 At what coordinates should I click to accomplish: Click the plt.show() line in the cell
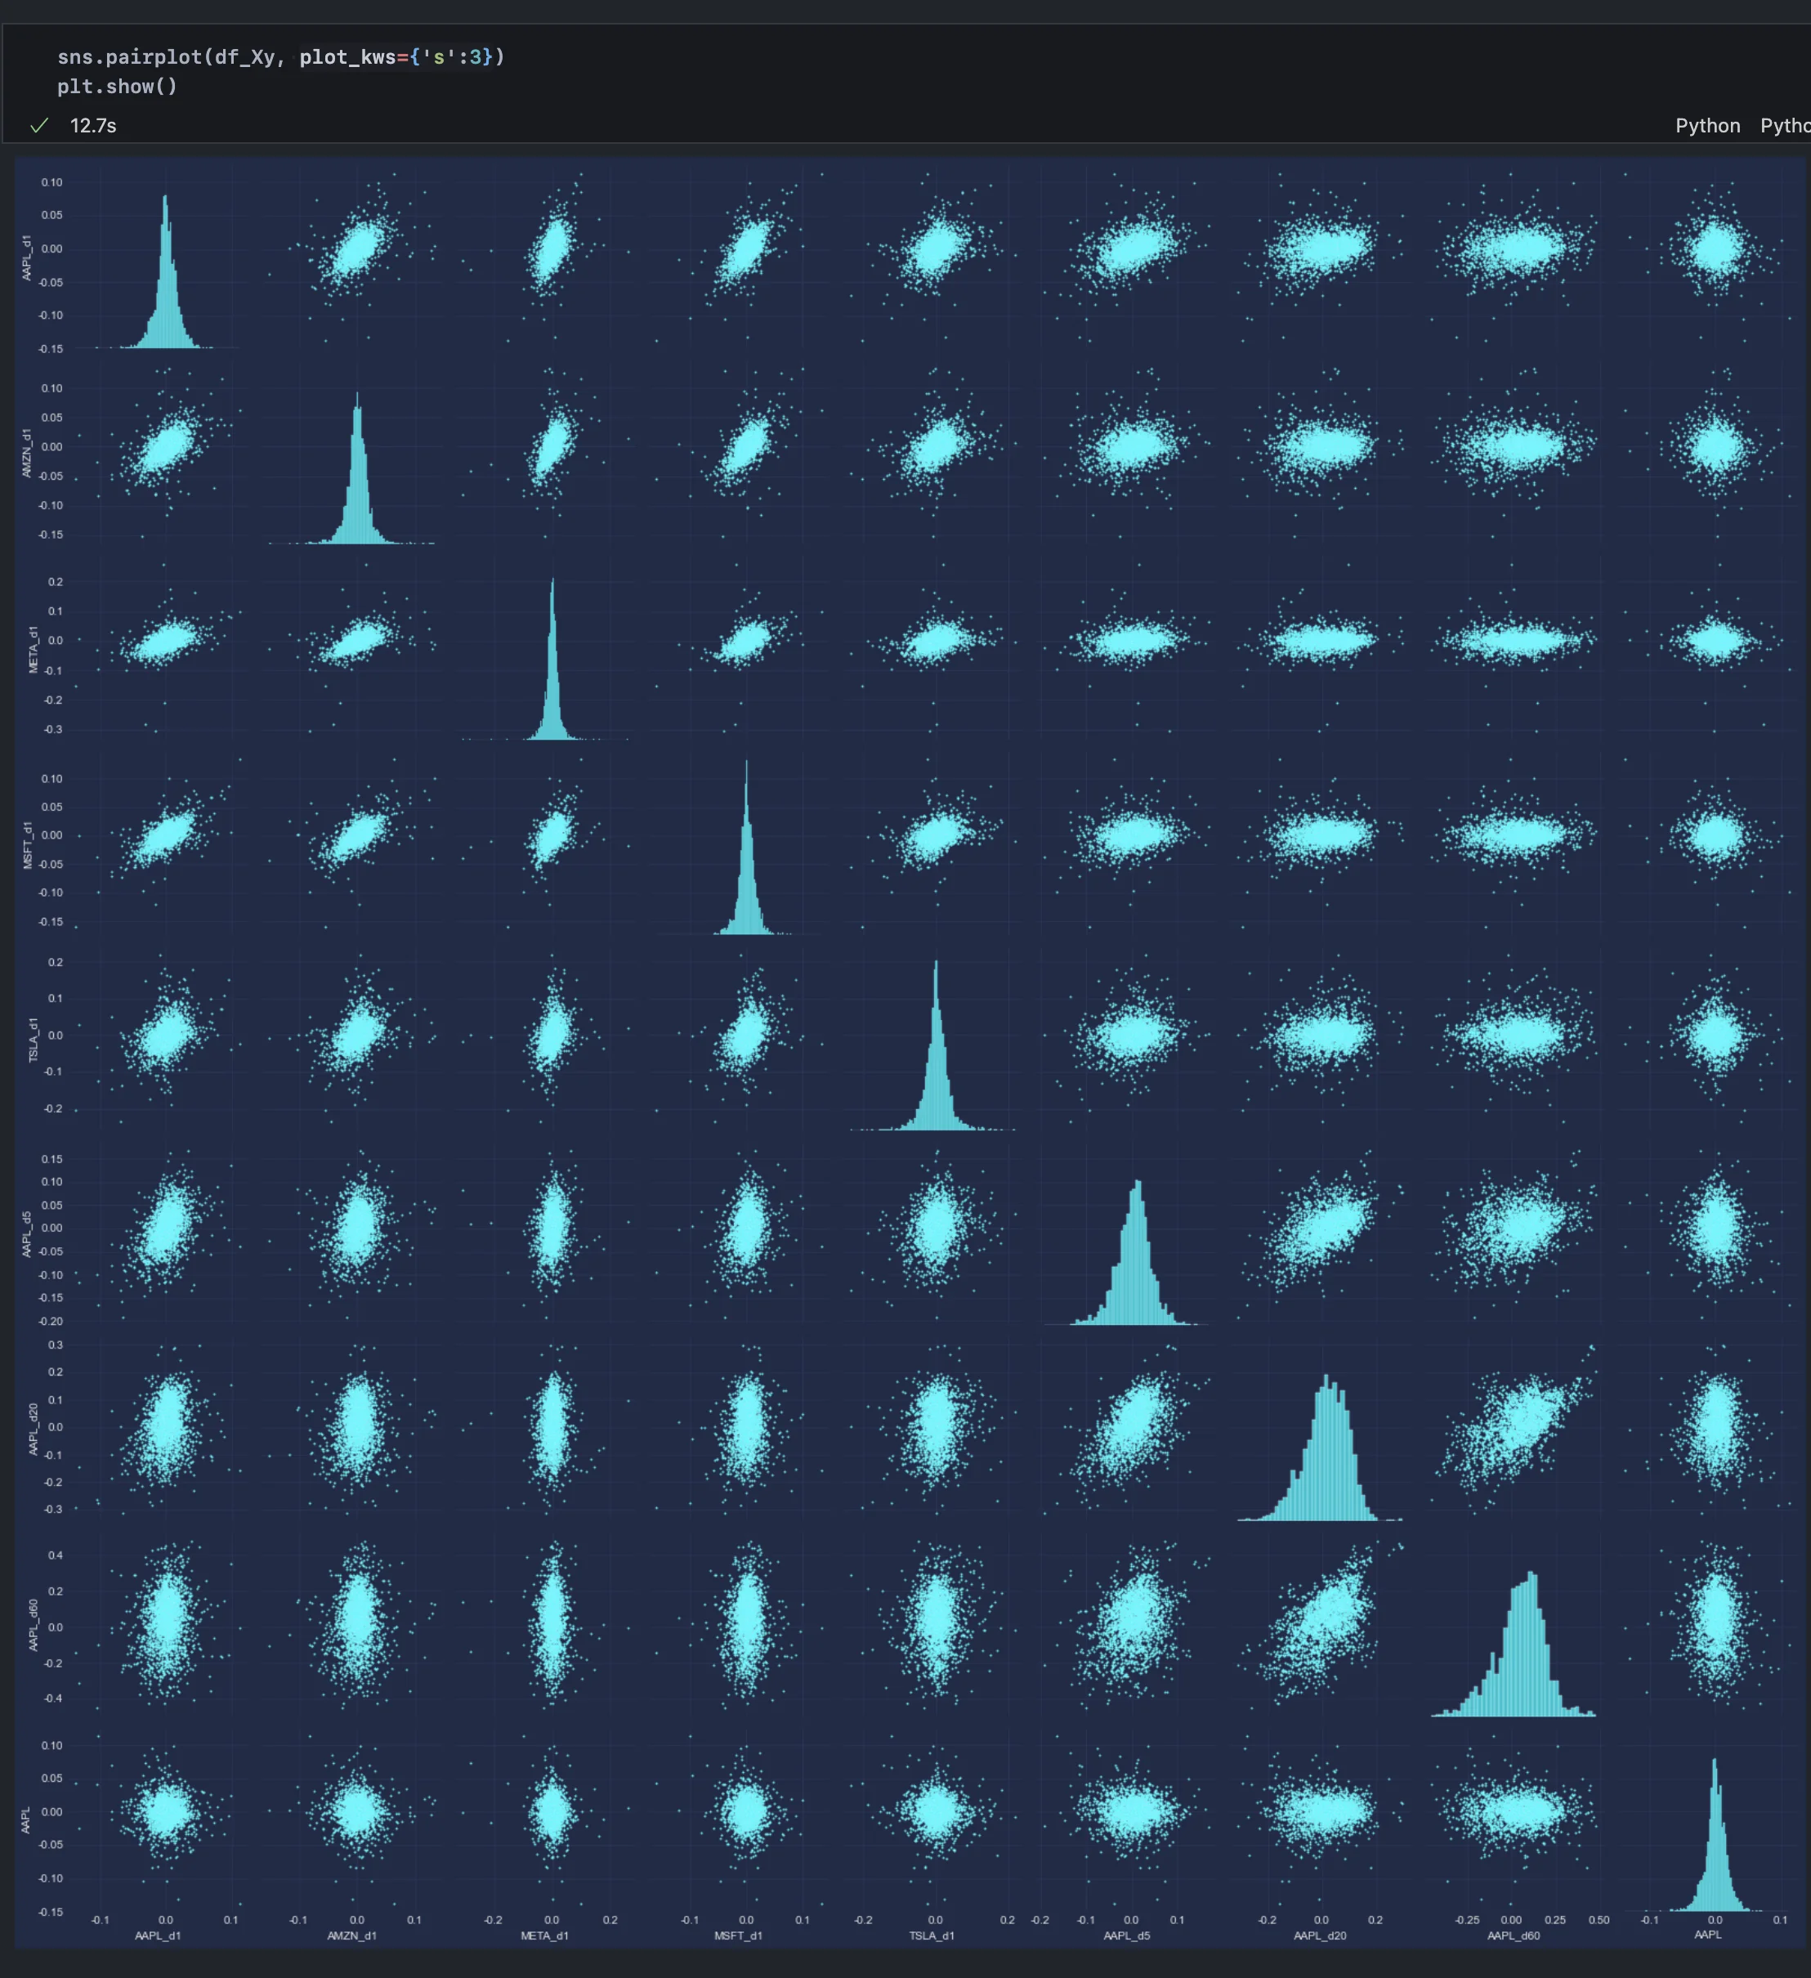(x=117, y=87)
